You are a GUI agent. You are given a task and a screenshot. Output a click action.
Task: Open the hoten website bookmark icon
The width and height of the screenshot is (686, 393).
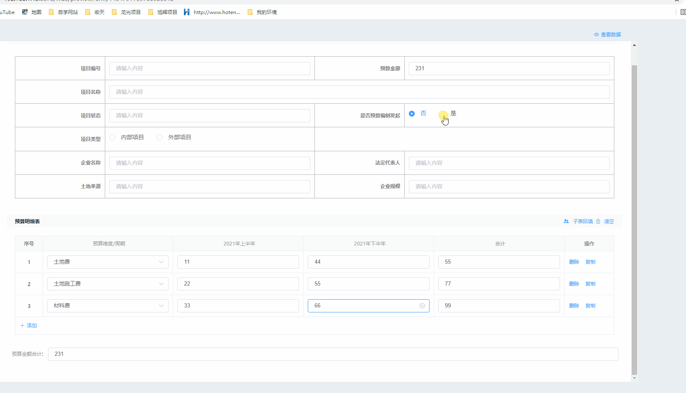point(187,12)
